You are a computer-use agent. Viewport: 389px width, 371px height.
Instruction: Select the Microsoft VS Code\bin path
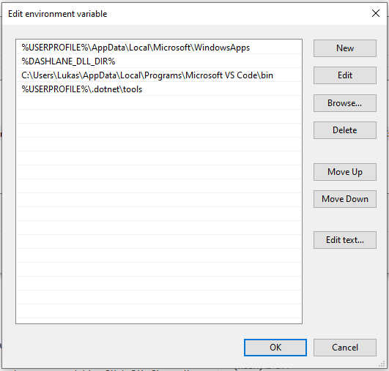point(159,75)
